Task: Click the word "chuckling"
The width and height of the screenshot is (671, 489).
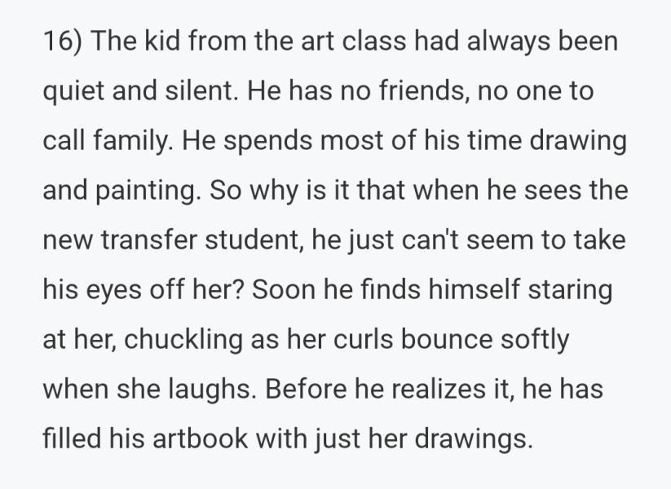Action: coord(183,341)
